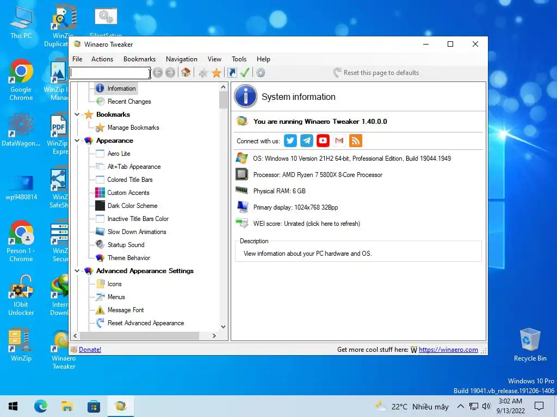557x417 pixels.
Task: Open the Home page toolbar icon
Action: click(186, 73)
